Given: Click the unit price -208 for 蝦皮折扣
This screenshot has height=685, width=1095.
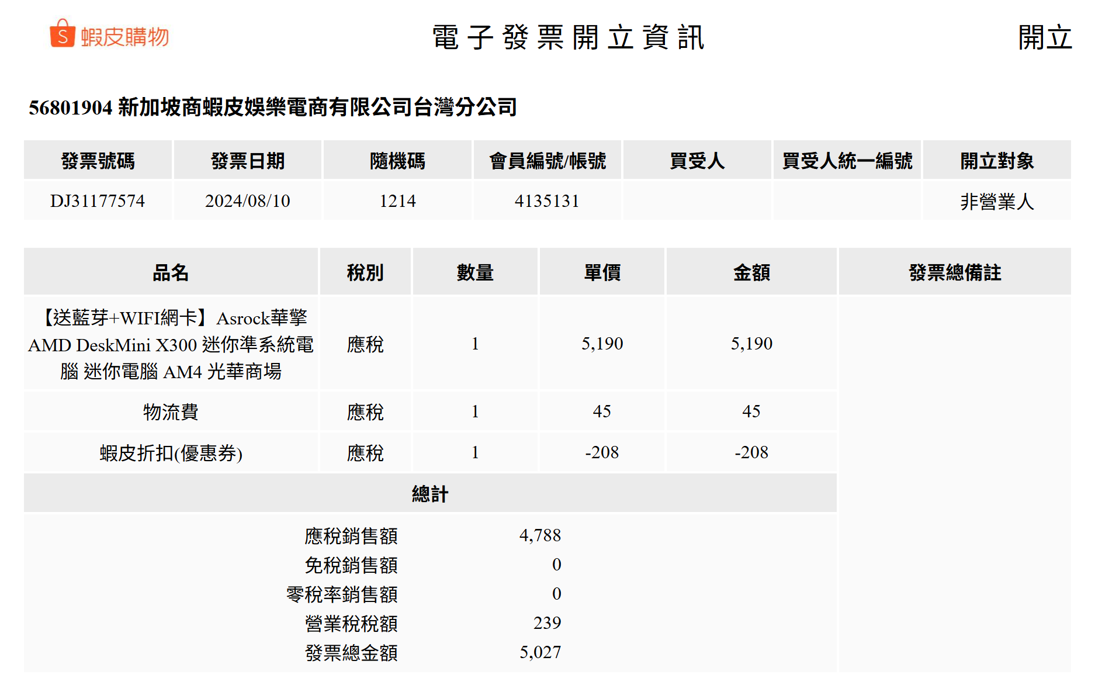Looking at the screenshot, I should click(602, 452).
